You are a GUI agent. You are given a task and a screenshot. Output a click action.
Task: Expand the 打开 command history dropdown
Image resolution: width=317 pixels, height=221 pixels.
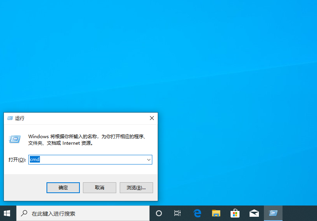(x=149, y=159)
